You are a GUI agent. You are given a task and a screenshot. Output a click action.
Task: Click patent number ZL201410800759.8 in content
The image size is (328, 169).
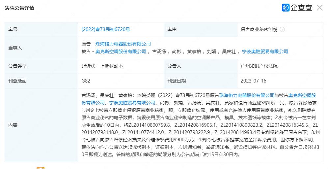tap(150, 125)
